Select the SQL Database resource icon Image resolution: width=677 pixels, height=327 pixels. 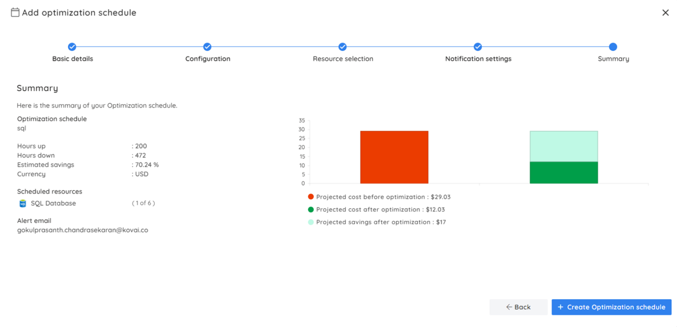23,203
